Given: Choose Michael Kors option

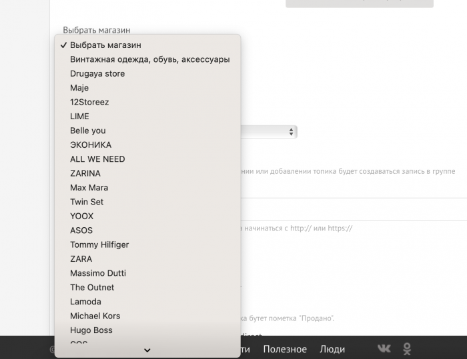Looking at the screenshot, I should tap(147, 316).
